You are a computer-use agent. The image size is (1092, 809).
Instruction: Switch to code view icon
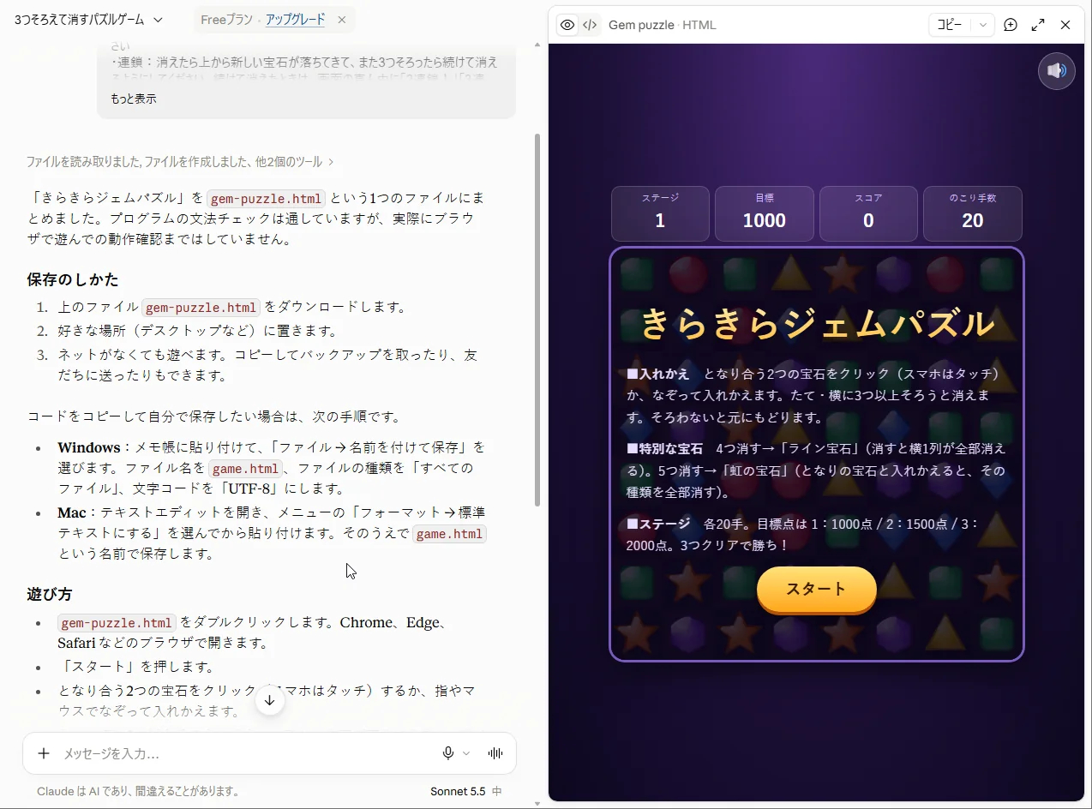[x=590, y=25]
